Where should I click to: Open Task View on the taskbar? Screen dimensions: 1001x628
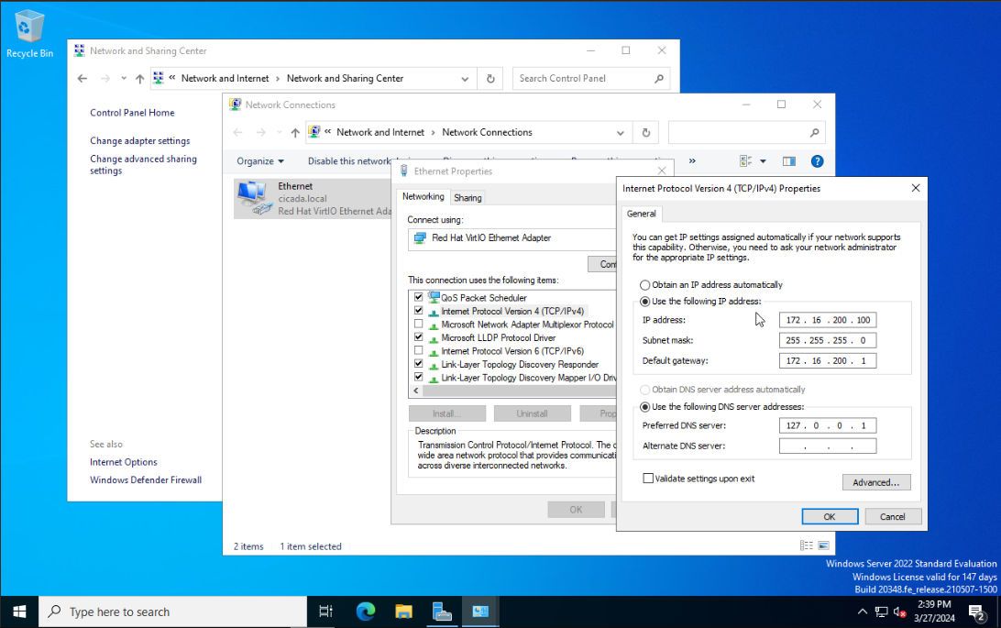coord(325,611)
